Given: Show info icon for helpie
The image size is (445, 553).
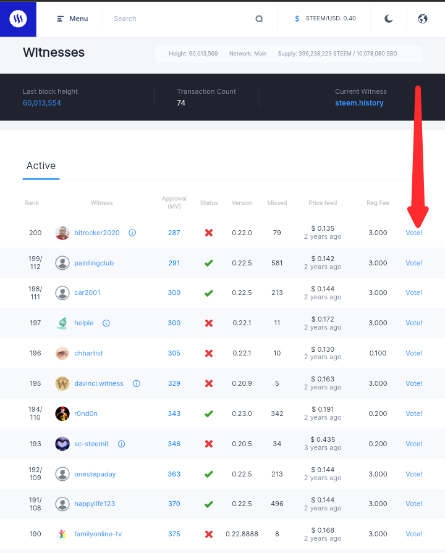Looking at the screenshot, I should click(106, 323).
